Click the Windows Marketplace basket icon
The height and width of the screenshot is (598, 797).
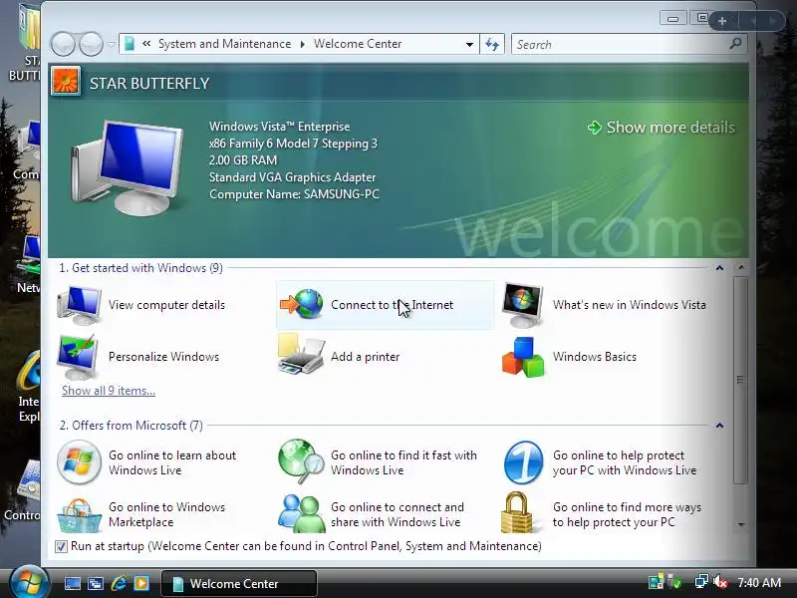coord(79,515)
